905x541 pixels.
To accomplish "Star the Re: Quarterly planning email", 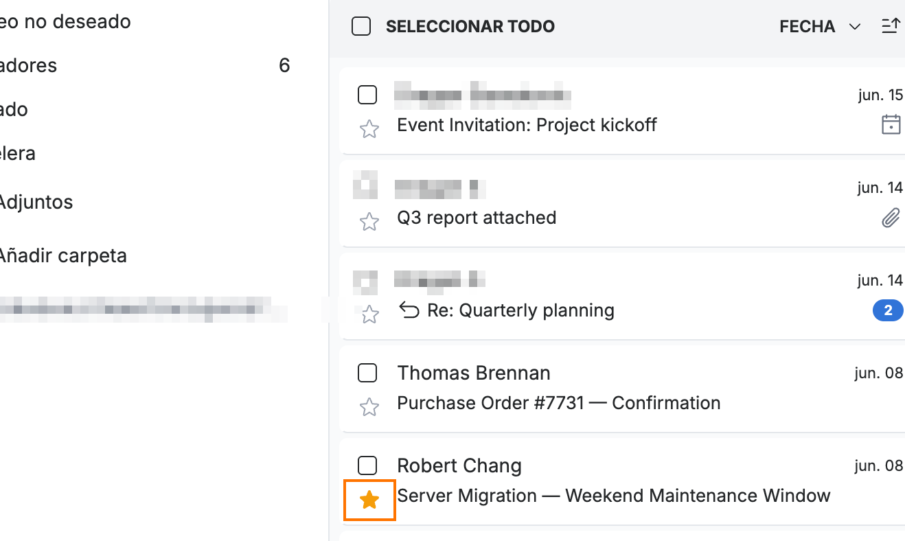I will [x=369, y=314].
